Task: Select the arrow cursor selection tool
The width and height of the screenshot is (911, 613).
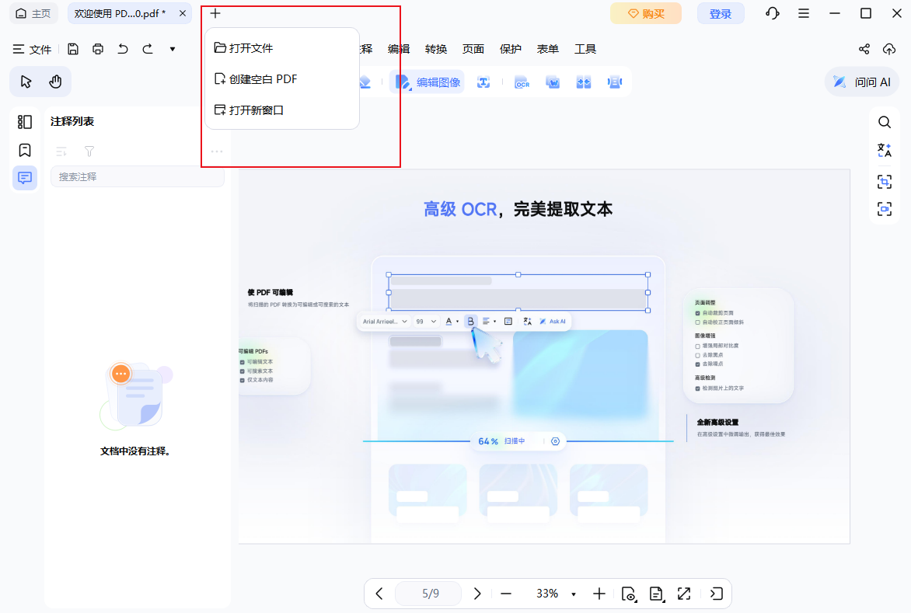Action: (x=26, y=82)
